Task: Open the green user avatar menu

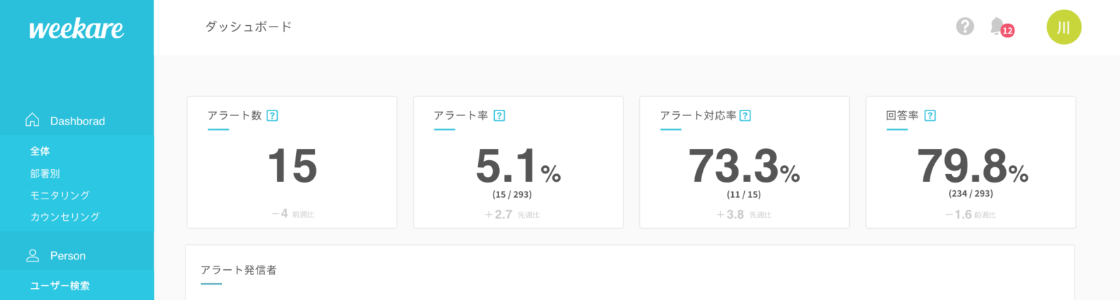Action: tap(1063, 27)
